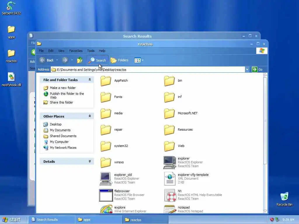Click the Search toolbar button
Screen dimensions: 299x224
pos(98,60)
